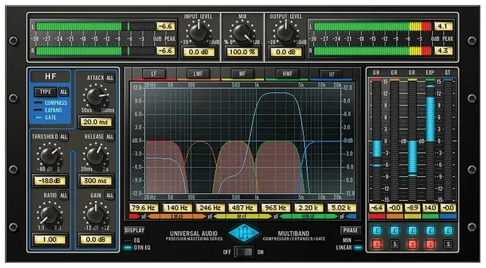The height and width of the screenshot is (268, 486).
Task: Click the RELEASE knob
Action: (x=96, y=156)
